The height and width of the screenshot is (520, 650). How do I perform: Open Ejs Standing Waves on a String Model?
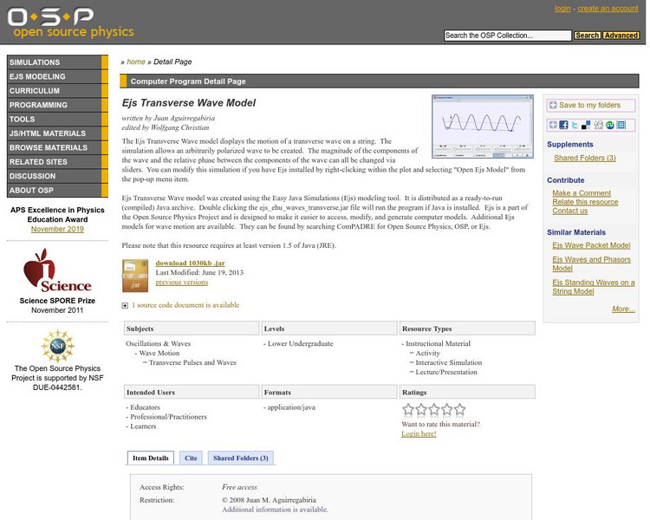593,287
